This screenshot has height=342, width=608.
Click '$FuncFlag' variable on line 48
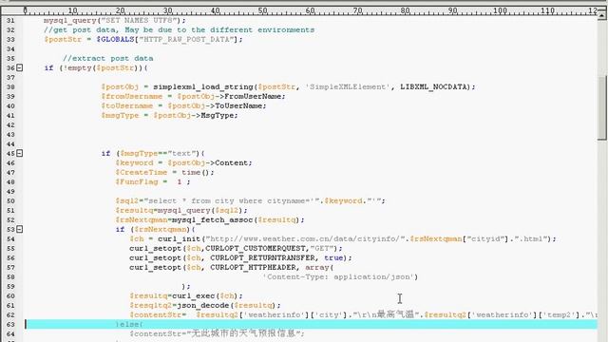coord(137,181)
